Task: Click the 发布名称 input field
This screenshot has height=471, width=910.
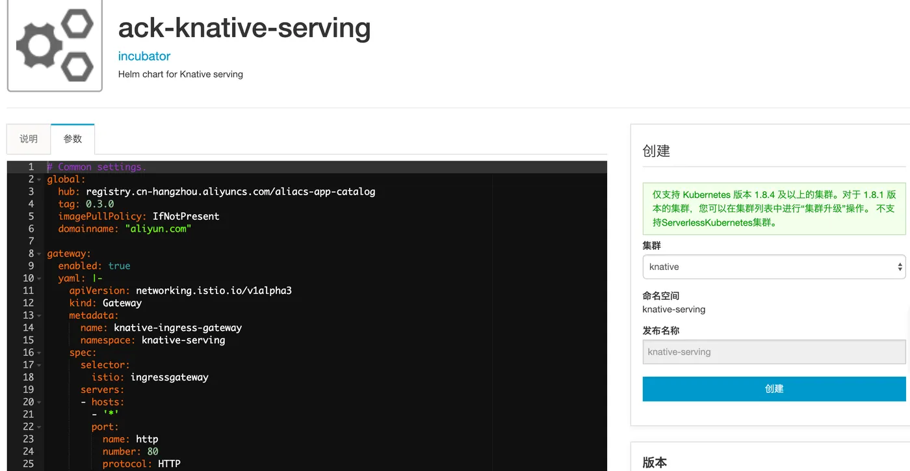Action: (x=773, y=352)
